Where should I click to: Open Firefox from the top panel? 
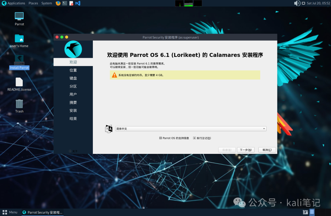click(x=58, y=3)
